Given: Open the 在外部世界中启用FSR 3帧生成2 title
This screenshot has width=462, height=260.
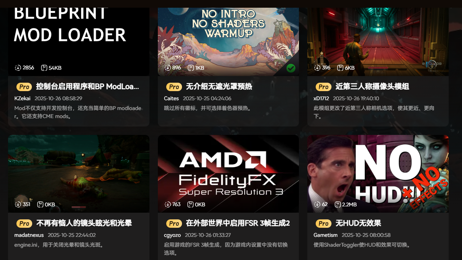Looking at the screenshot, I should (238, 223).
